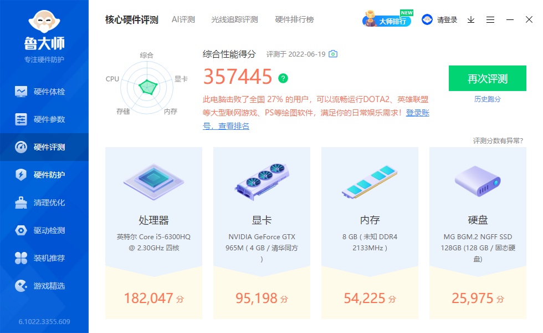Click the 8 GB DDR4 2133MHz text
The image size is (543, 333).
370,242
